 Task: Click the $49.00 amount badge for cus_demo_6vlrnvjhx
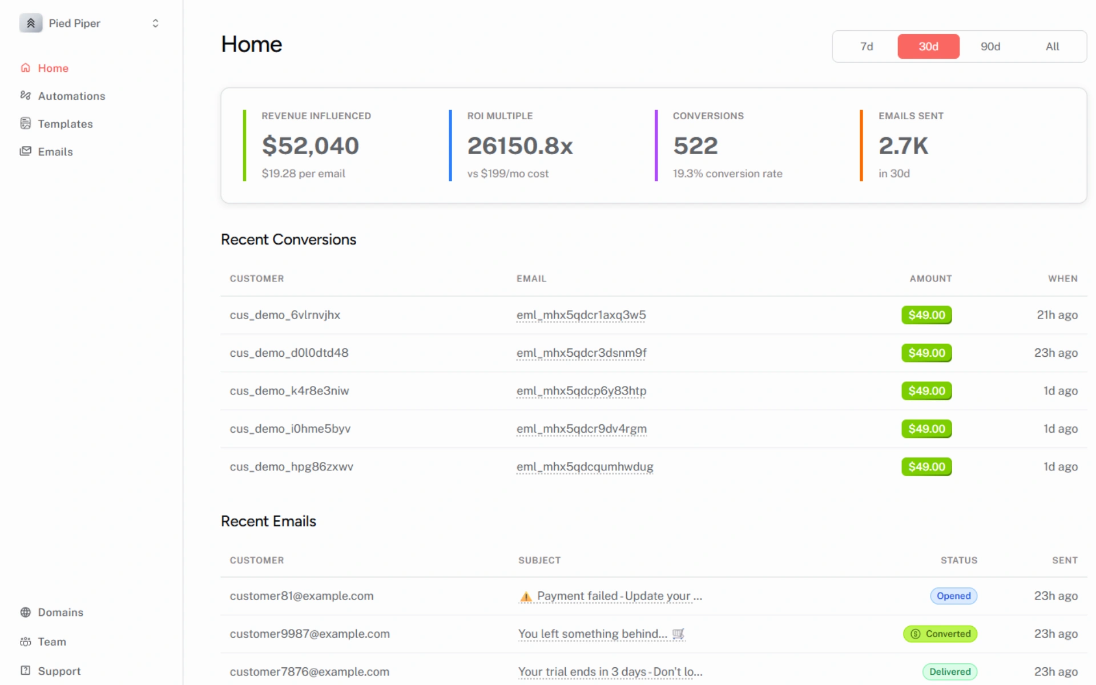[926, 315]
